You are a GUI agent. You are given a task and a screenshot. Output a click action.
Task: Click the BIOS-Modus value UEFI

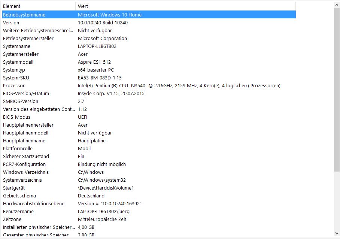tap(82, 117)
